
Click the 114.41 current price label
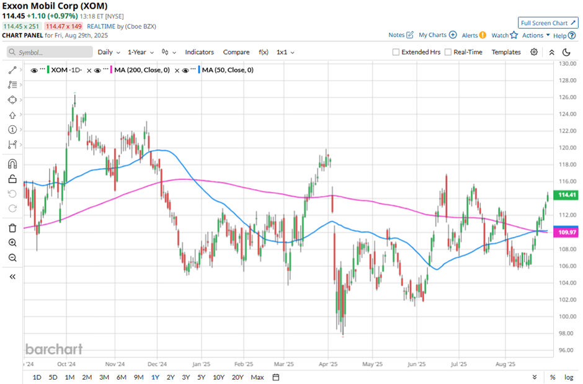pyautogui.click(x=566, y=195)
